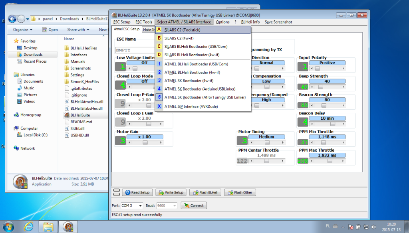Click the Flash BLHeli button icon
This screenshot has width=409, height=233.
(x=196, y=192)
